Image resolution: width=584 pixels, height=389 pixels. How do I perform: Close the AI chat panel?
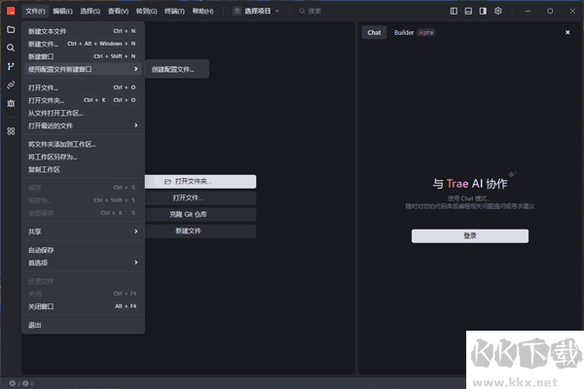click(567, 32)
